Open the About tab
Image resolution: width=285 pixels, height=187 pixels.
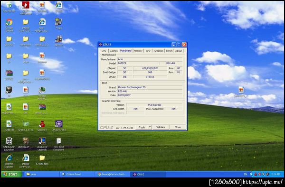click(x=179, y=51)
